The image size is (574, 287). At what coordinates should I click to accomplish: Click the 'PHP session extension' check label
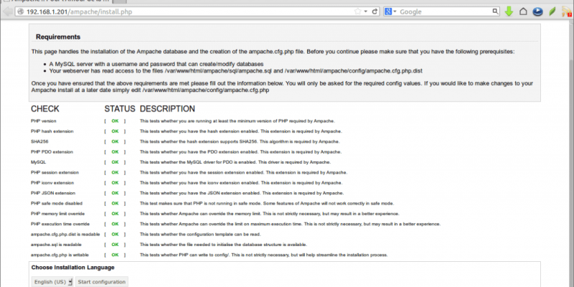(55, 172)
